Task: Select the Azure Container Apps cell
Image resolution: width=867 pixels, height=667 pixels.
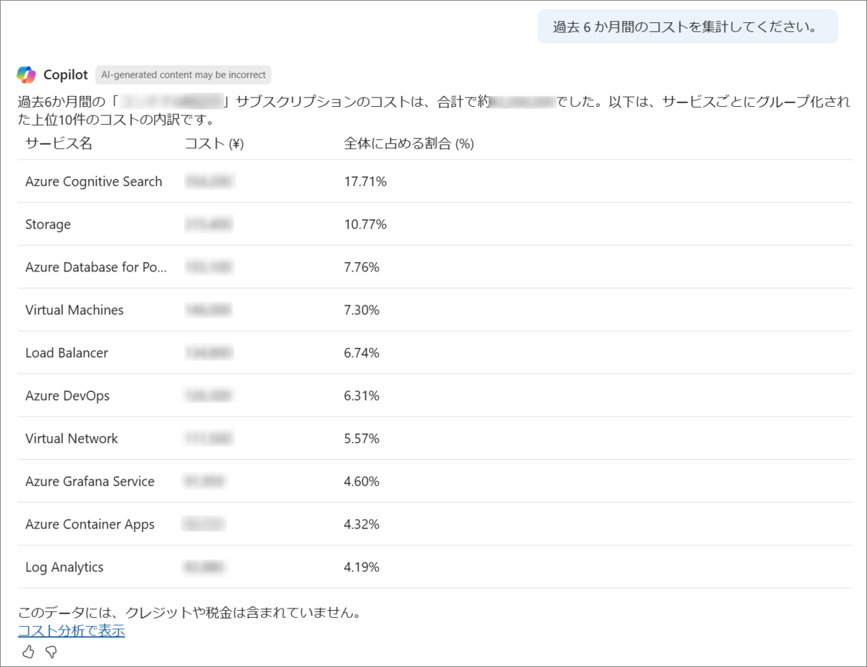Action: [x=90, y=524]
